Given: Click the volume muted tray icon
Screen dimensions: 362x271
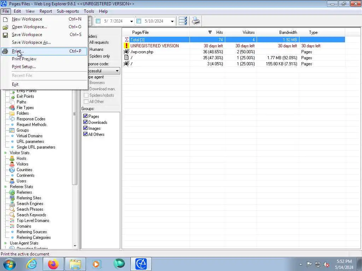Looking at the screenshot, I should point(326,264).
